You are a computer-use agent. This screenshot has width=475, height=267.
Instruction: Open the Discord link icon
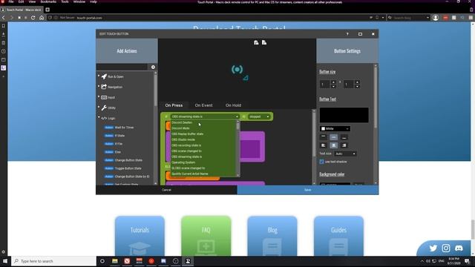pyautogui.click(x=459, y=248)
